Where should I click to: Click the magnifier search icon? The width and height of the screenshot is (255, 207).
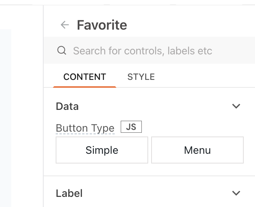coord(62,51)
